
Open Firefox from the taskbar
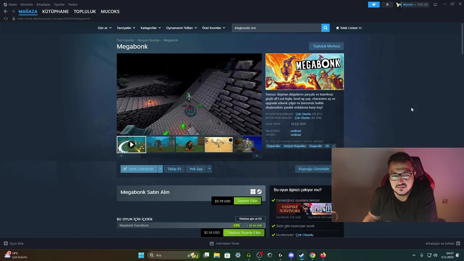(323, 255)
